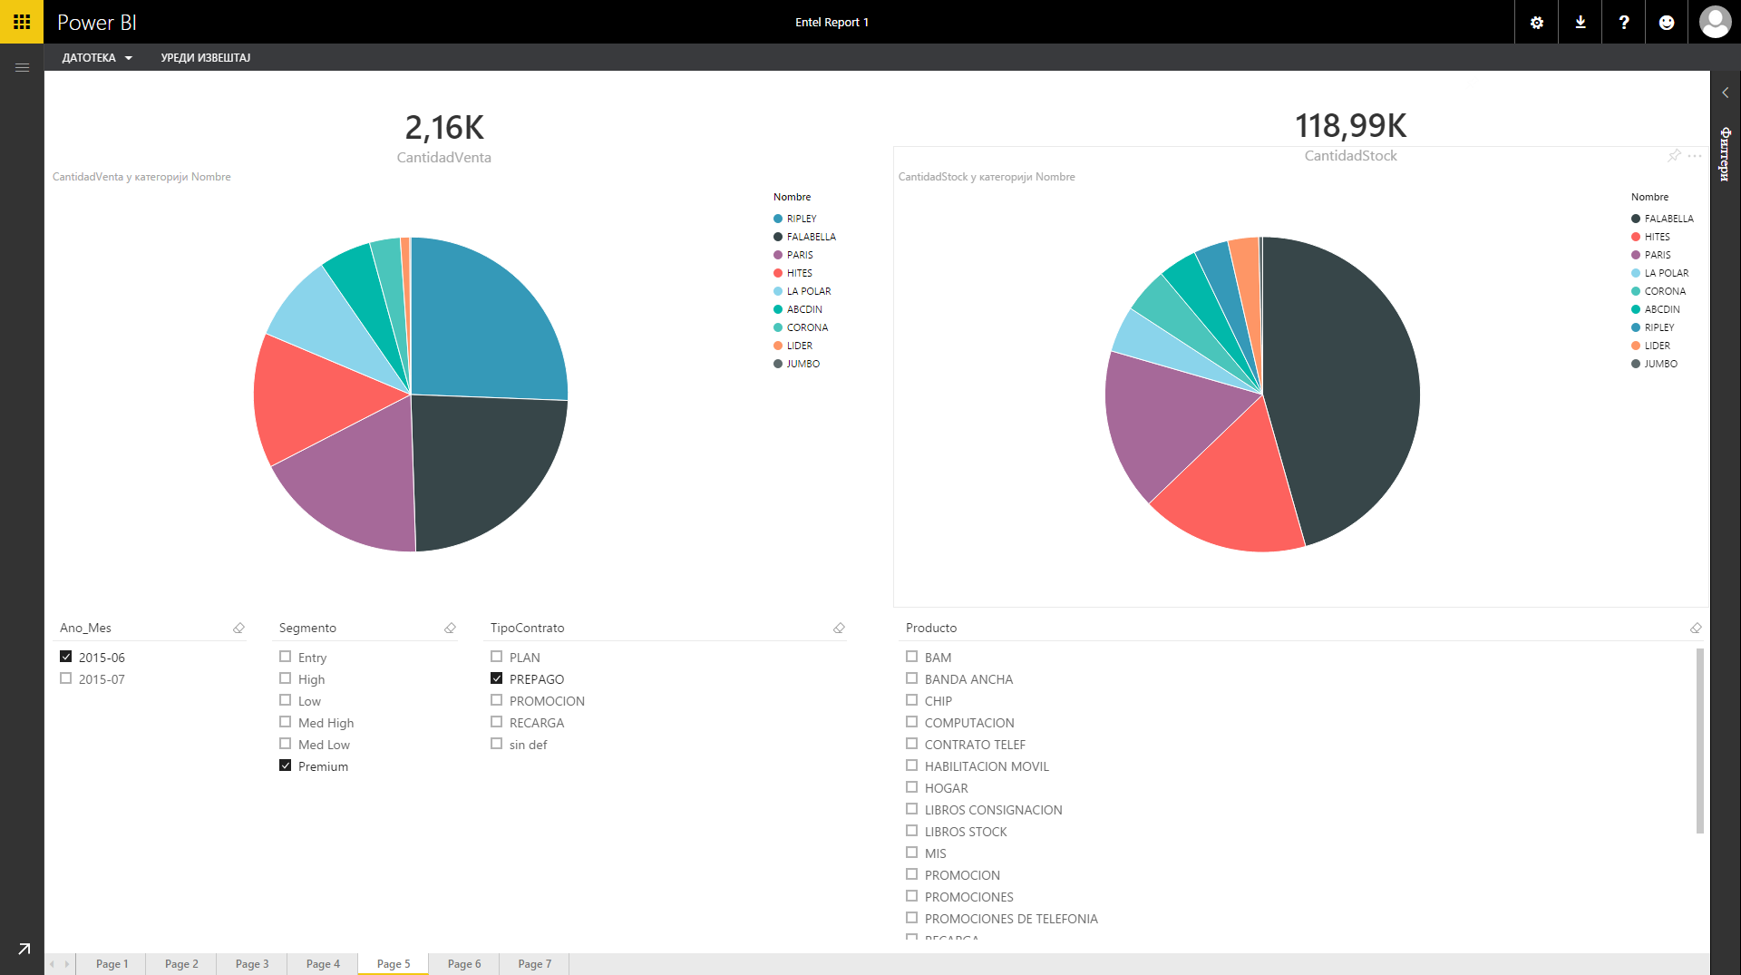1741x975 pixels.
Task: Open the ДАТОТЕКА dropdown menu
Action: pyautogui.click(x=97, y=58)
